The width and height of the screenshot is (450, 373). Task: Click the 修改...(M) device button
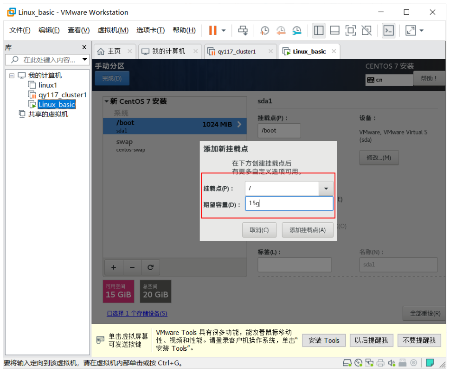tap(379, 158)
